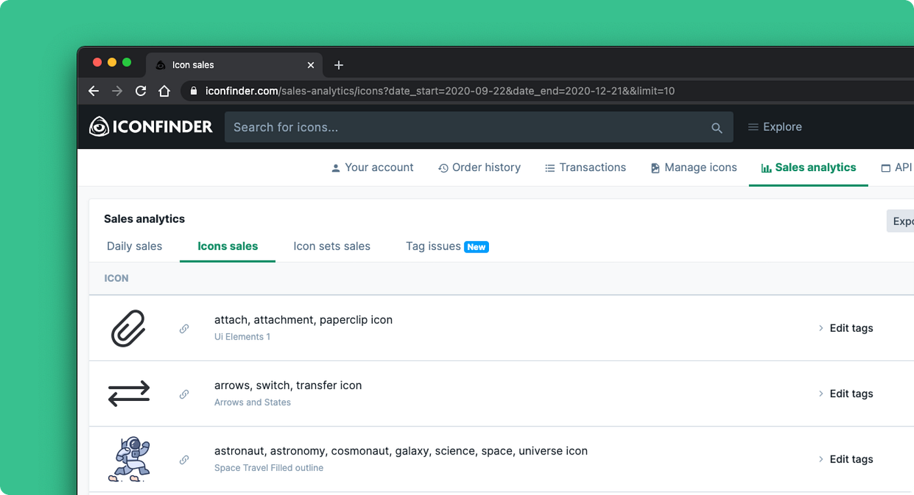Switch to Icon sets sales tab
The image size is (914, 495).
click(332, 246)
